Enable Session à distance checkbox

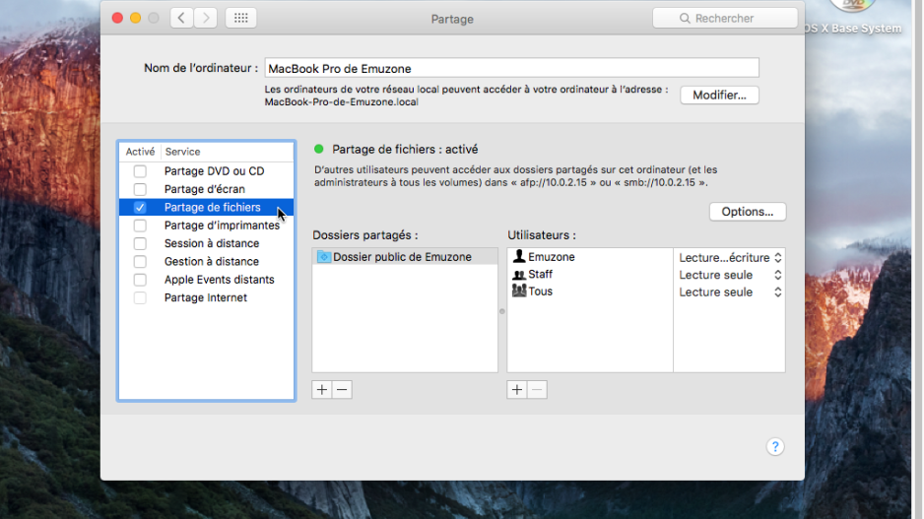point(140,243)
